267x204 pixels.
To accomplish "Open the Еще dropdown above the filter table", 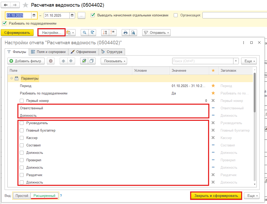I will click(249, 61).
